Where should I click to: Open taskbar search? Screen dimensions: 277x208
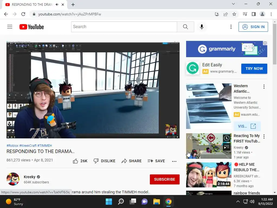(x=121, y=201)
